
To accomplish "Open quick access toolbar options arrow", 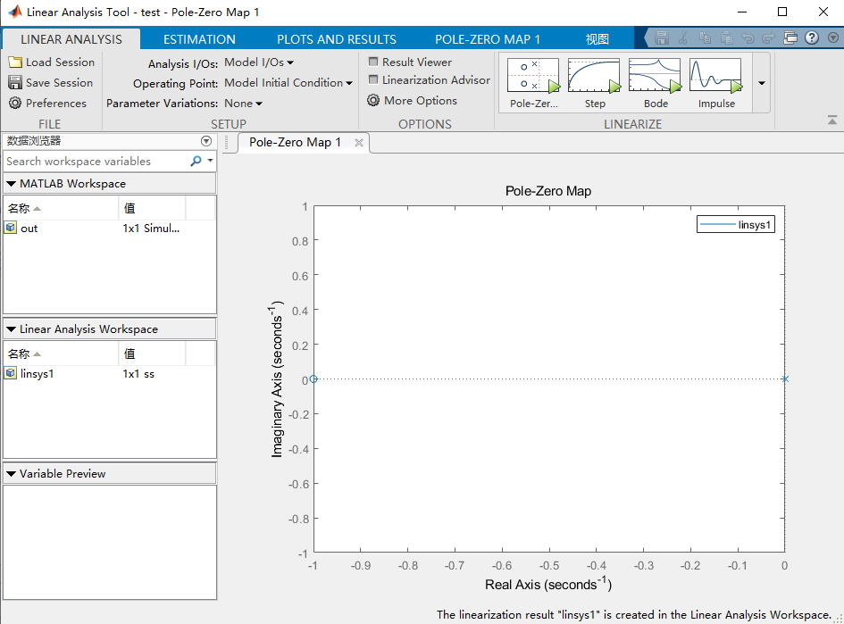I will click(x=832, y=38).
